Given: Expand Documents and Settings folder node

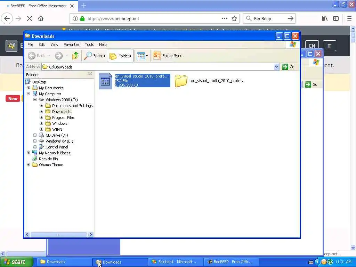Looking at the screenshot, I should point(42,106).
